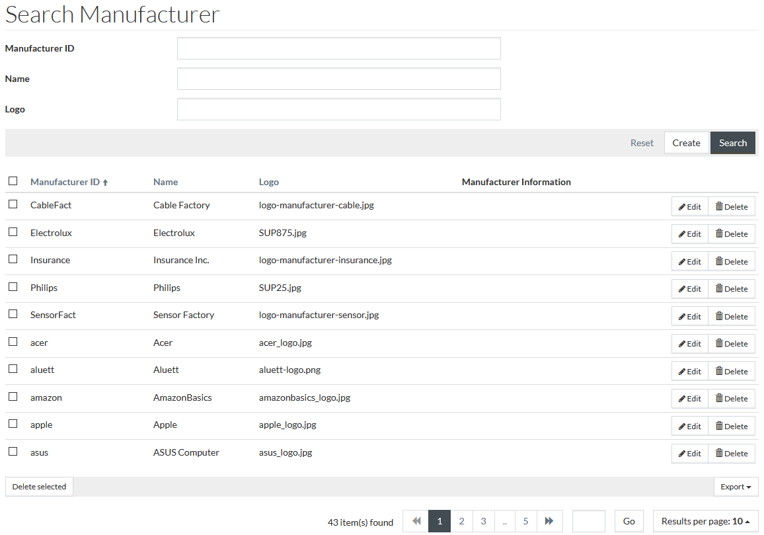Viewport: 764px width, 535px height.
Task: Focus the Name search field
Action: coord(338,79)
